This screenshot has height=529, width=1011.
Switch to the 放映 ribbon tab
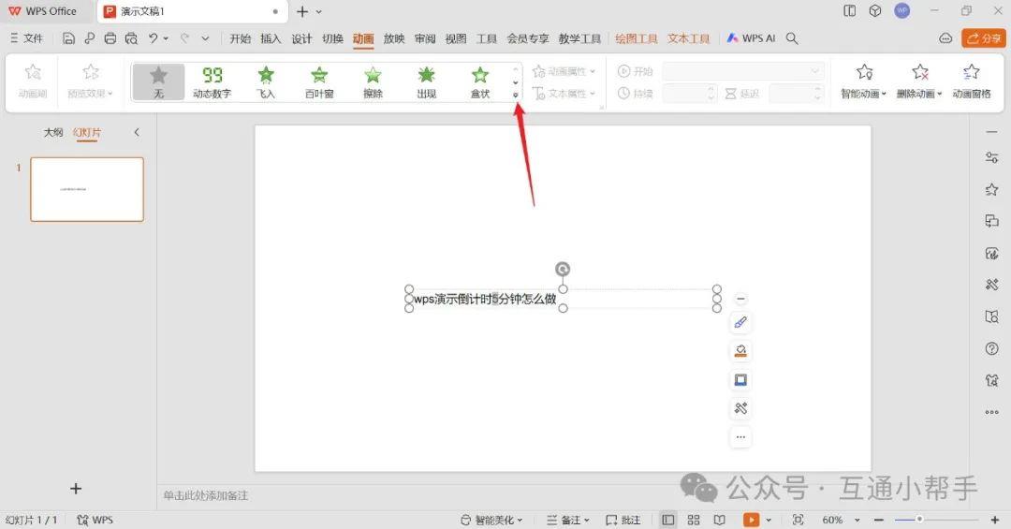(394, 38)
